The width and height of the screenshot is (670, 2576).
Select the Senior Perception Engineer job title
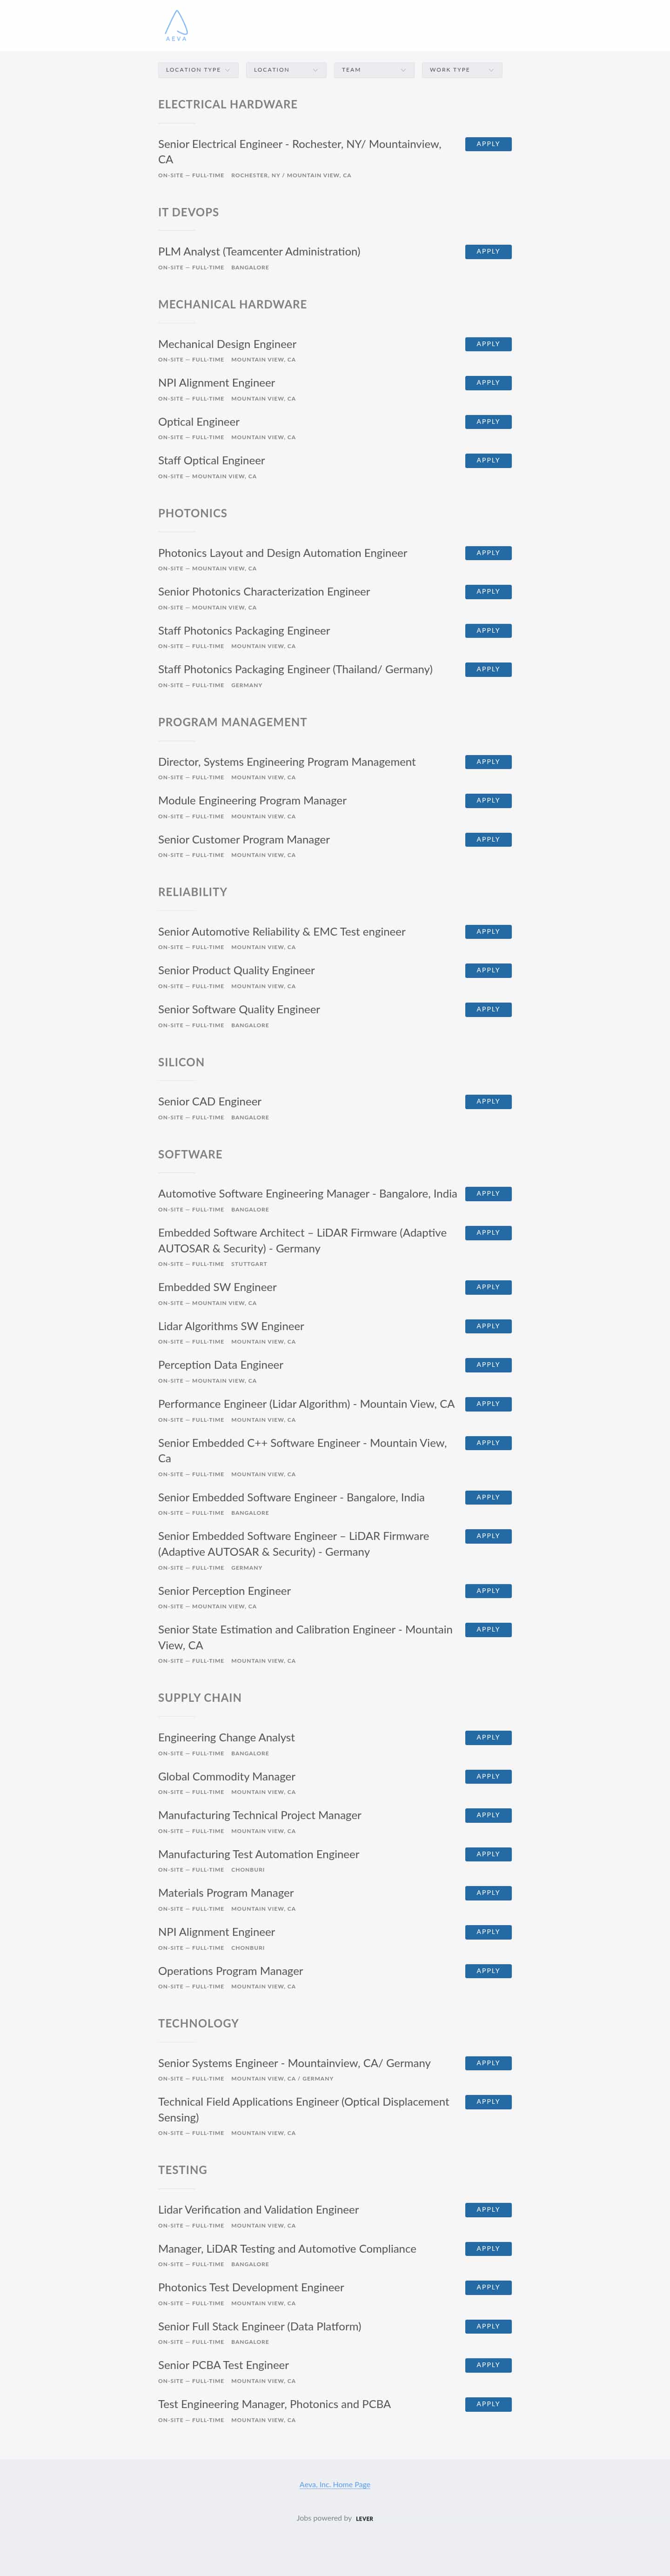[224, 1591]
